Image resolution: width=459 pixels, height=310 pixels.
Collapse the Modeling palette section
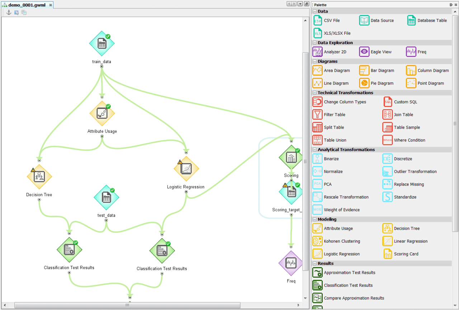[315, 219]
